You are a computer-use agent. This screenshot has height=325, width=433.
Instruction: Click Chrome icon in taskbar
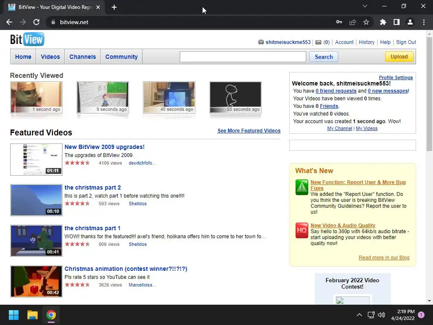tap(51, 315)
